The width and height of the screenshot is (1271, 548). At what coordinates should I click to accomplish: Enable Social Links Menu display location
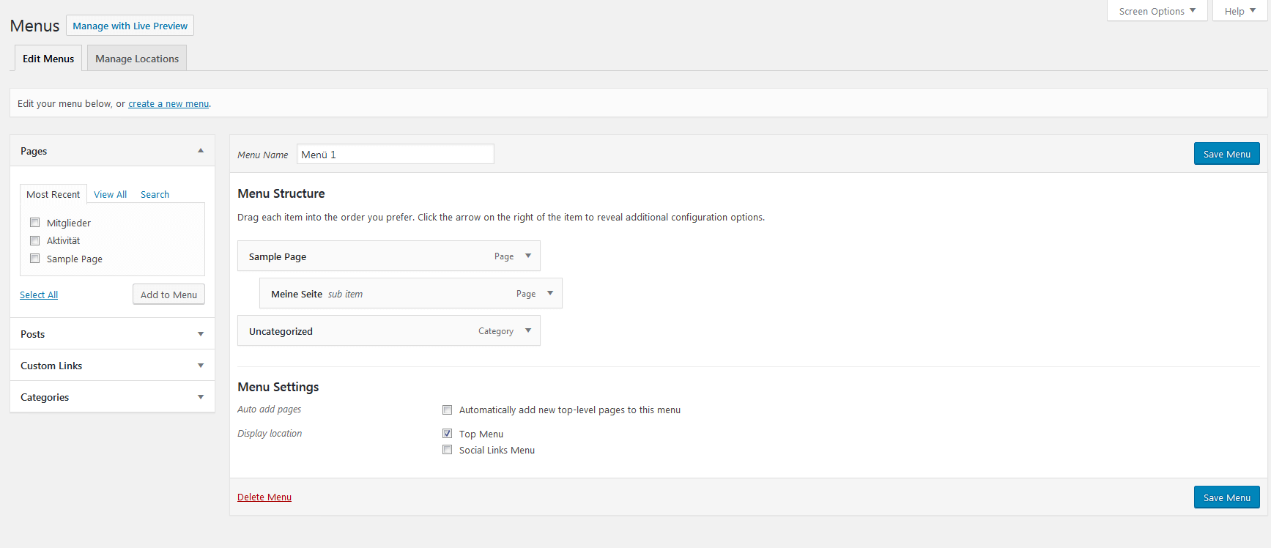[x=447, y=450]
